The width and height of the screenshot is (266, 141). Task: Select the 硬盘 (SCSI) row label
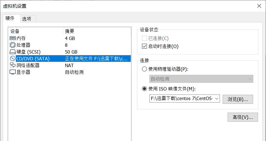pyautogui.click(x=29, y=52)
